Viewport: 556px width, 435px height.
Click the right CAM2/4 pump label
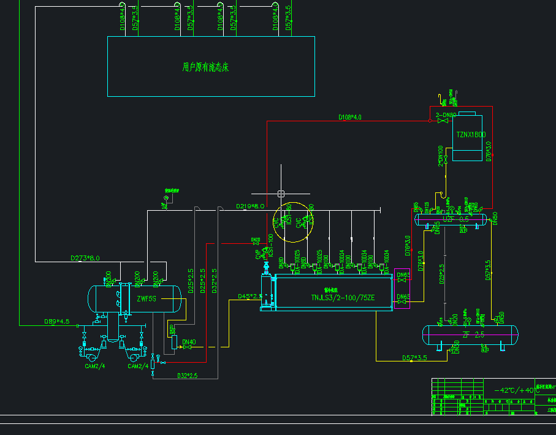(138, 366)
